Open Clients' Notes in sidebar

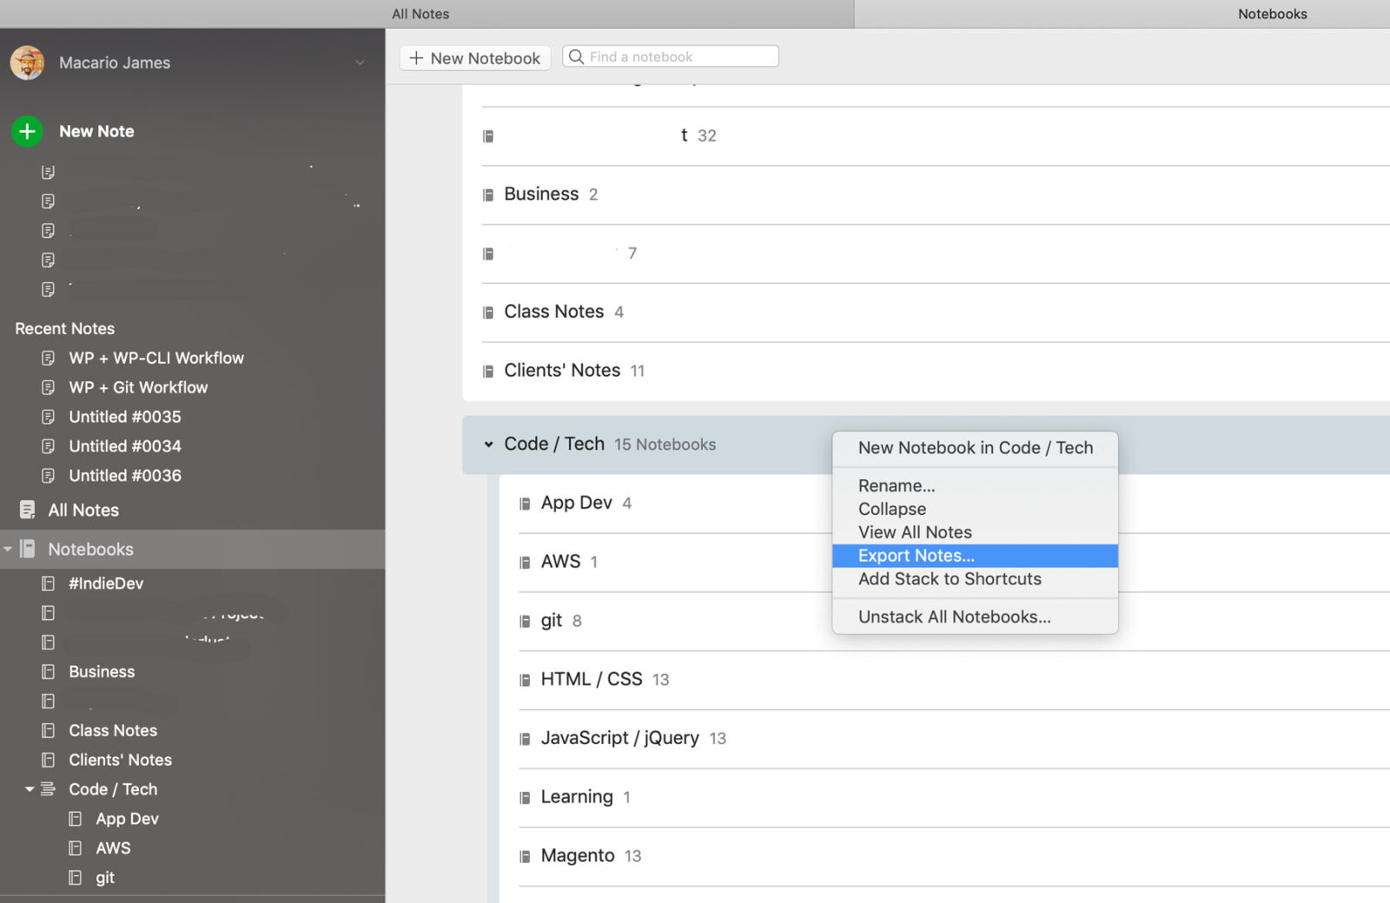(x=120, y=761)
